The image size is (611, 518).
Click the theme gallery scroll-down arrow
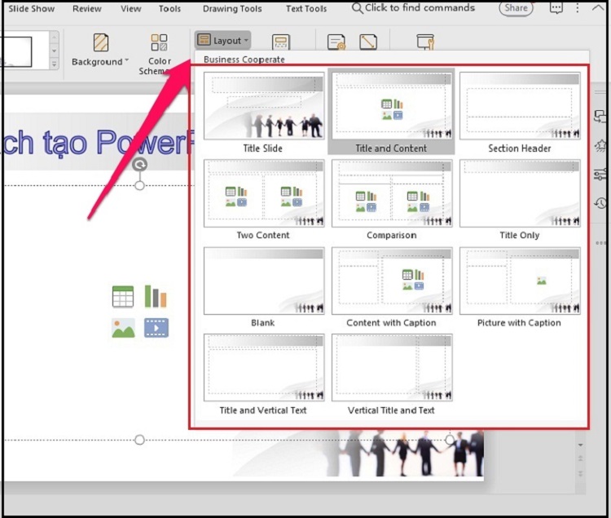pos(54,51)
